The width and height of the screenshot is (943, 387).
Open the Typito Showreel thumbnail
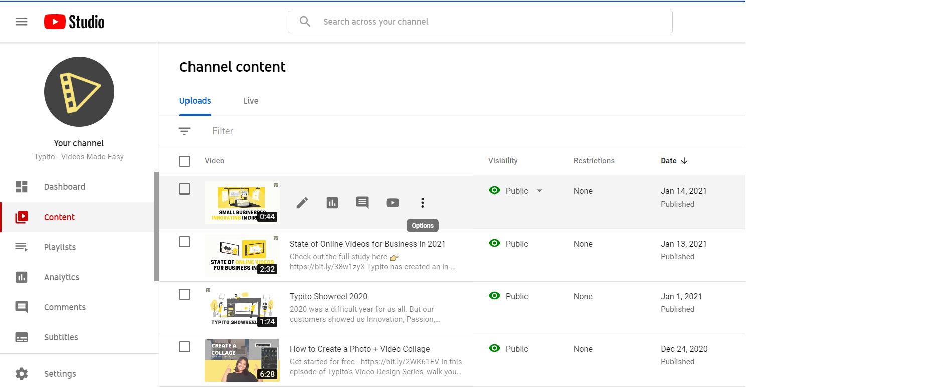coord(242,308)
